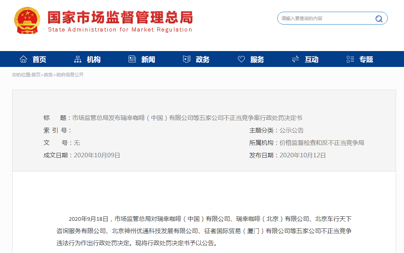Click the 政务 badge icon
This screenshot has width=404, height=253.
click(186, 59)
